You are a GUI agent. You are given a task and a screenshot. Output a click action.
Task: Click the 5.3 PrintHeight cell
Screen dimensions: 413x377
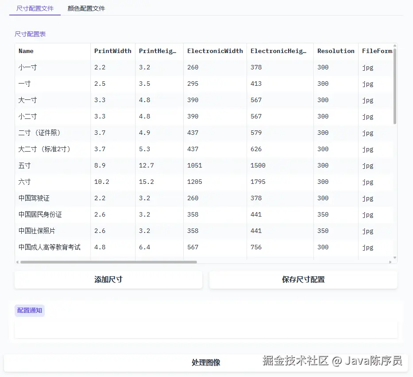click(159, 149)
